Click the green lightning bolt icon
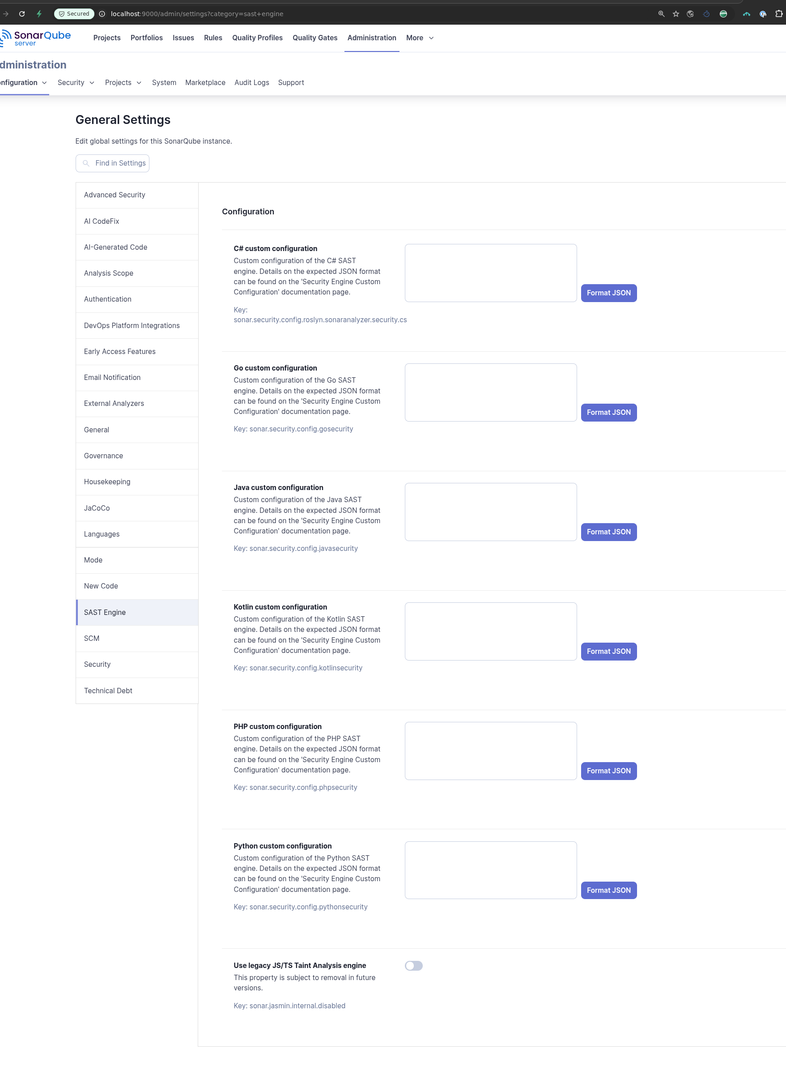786x1066 pixels. pos(39,14)
